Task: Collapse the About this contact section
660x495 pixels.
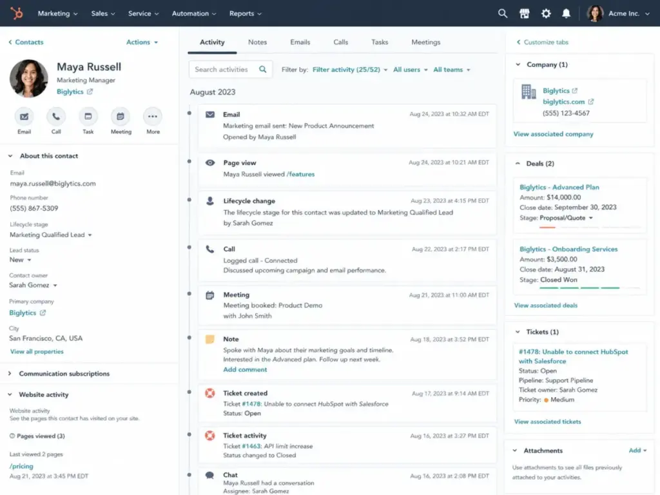Action: (x=10, y=156)
